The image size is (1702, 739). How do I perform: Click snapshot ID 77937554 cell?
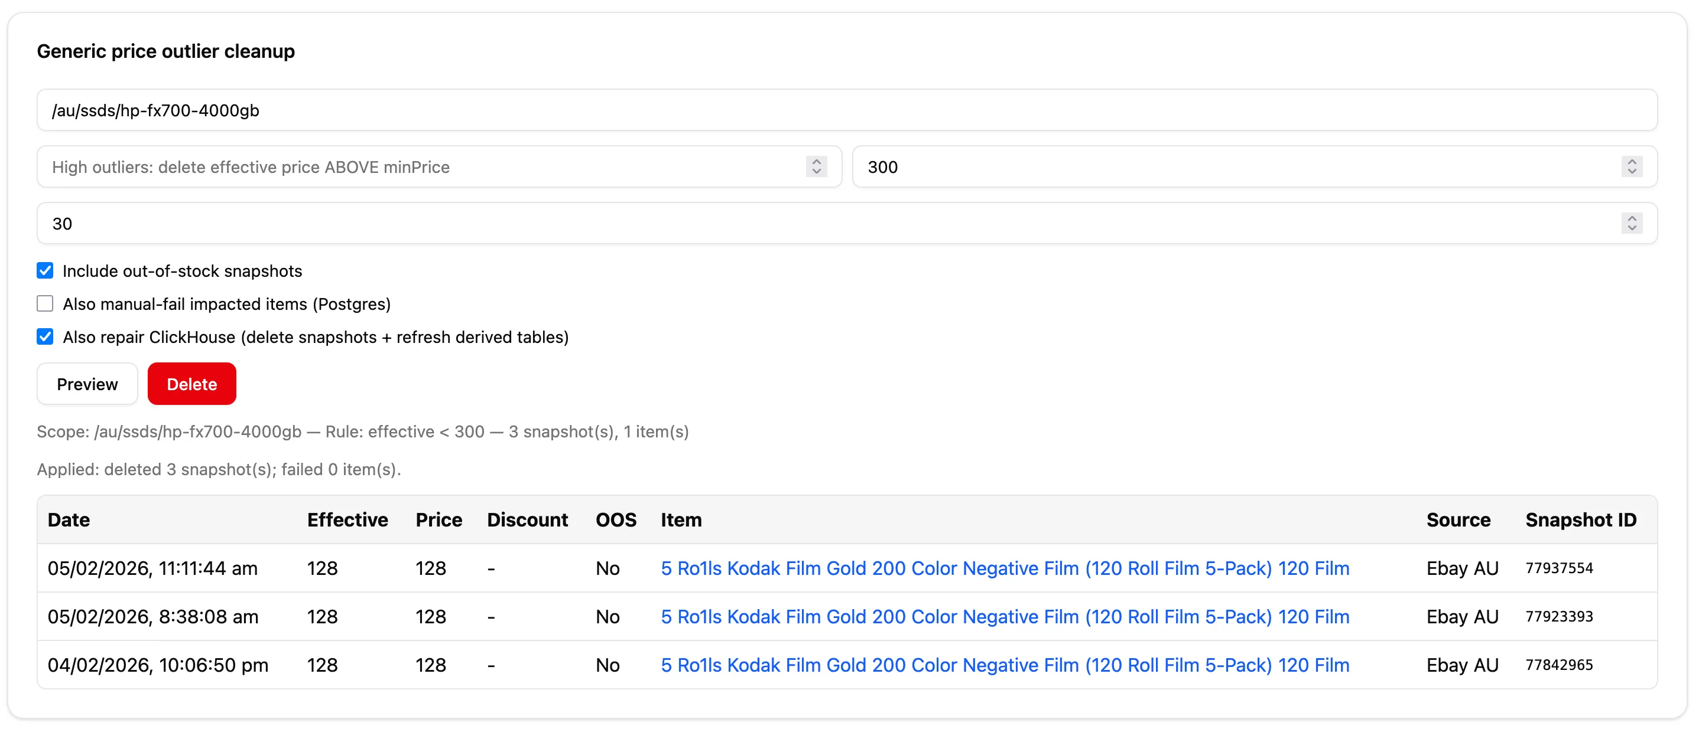[x=1558, y=568]
